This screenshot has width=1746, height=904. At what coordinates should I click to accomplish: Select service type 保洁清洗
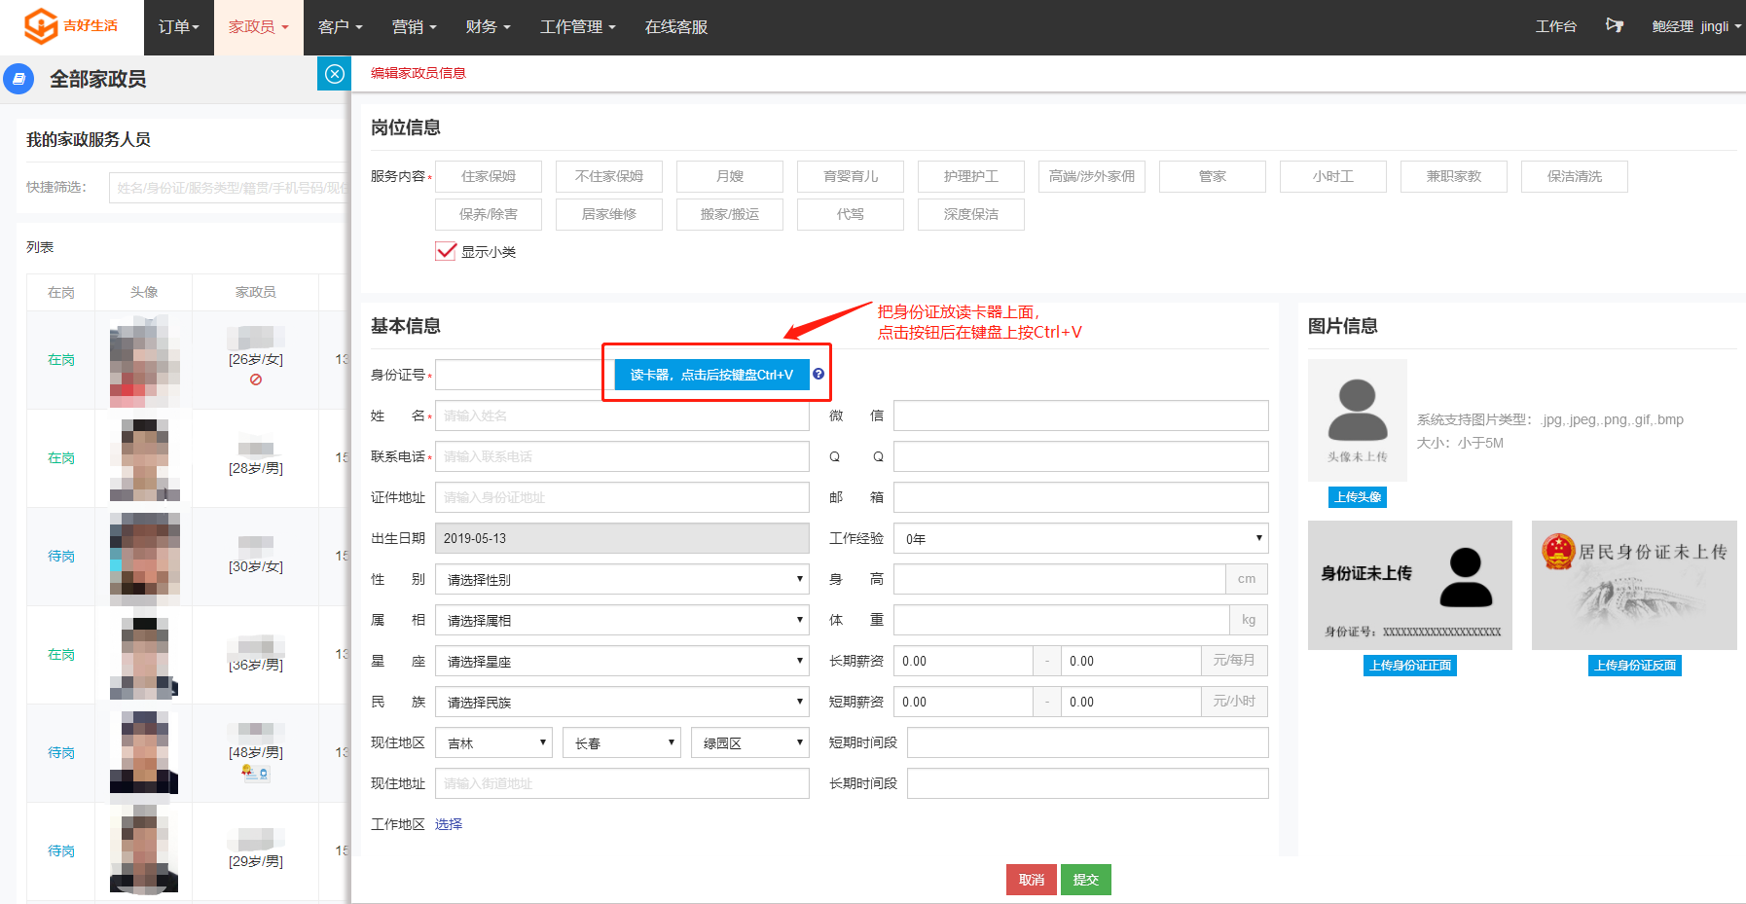pos(1575,176)
